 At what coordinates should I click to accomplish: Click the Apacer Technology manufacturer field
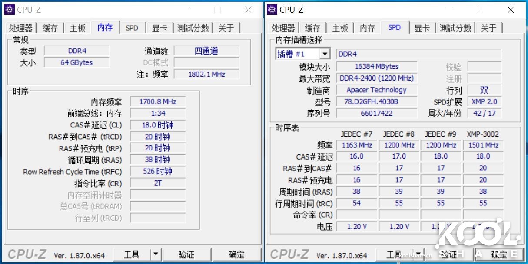(376, 90)
